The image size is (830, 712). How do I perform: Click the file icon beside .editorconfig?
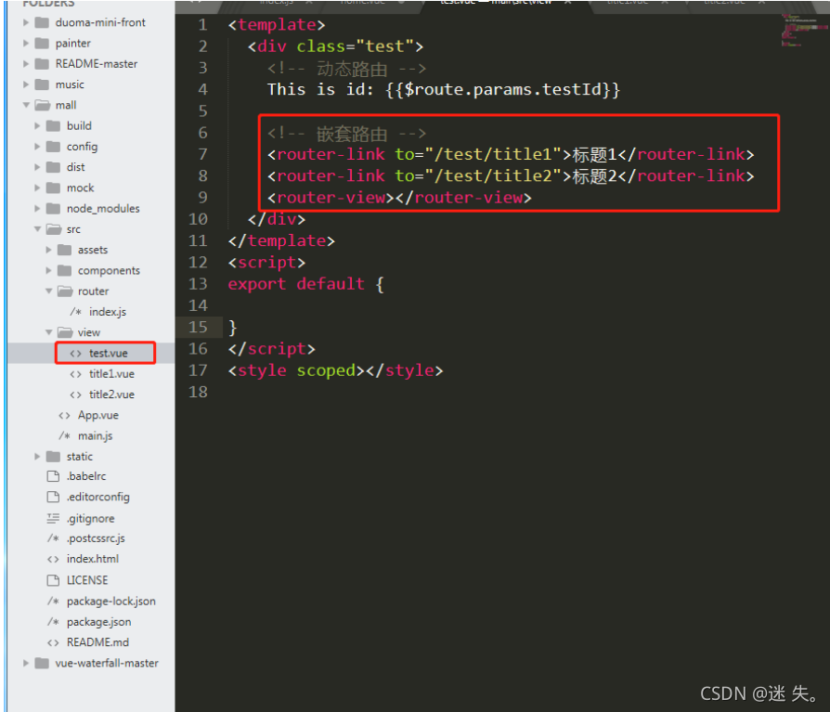point(53,497)
